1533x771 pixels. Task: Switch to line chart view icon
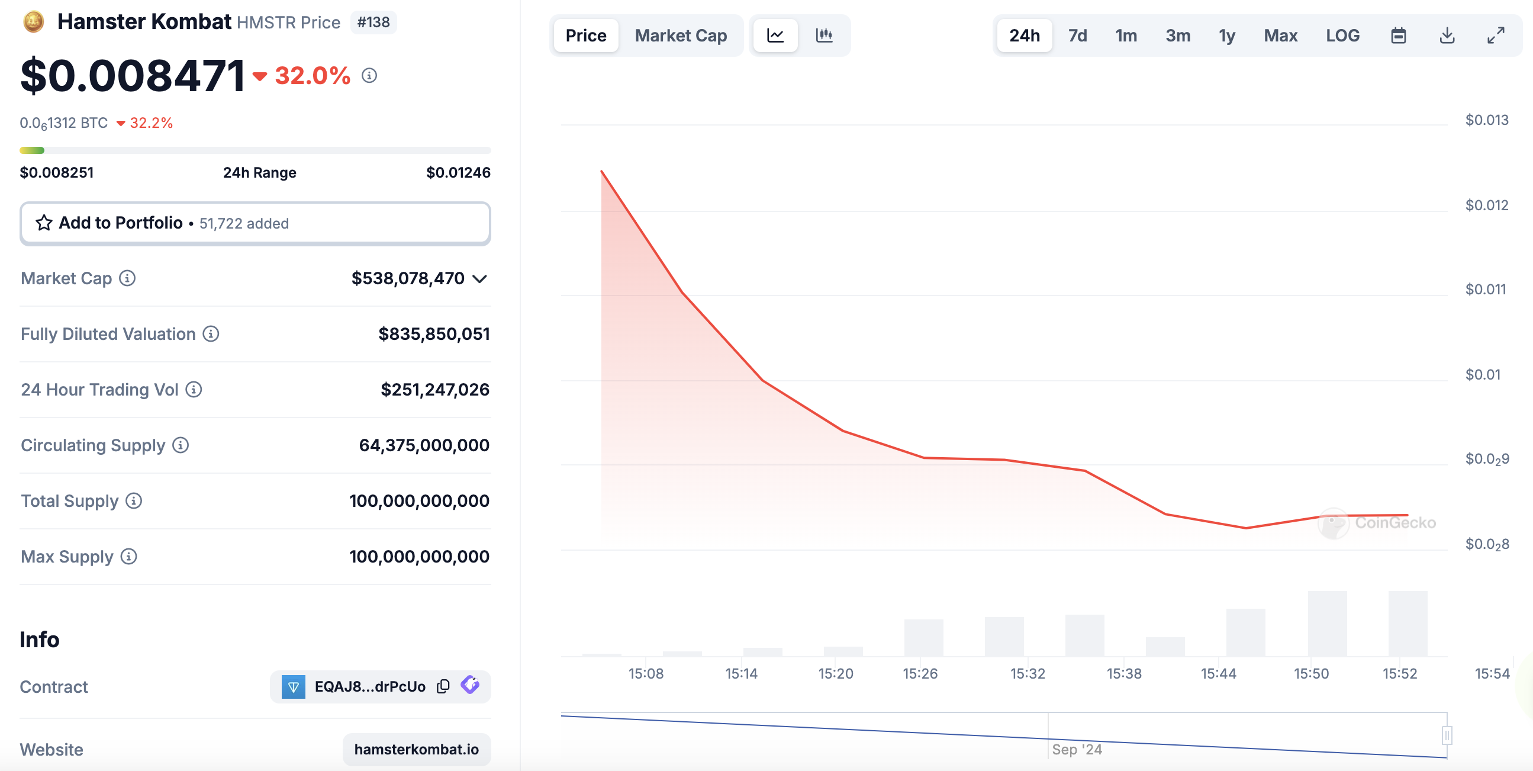775,36
